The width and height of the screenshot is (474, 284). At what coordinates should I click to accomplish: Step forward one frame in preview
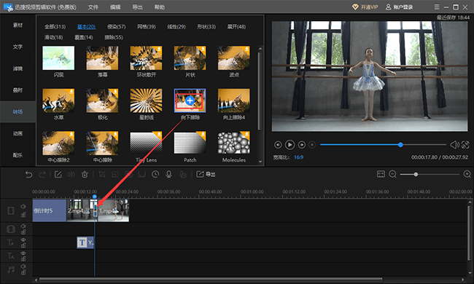pos(301,145)
